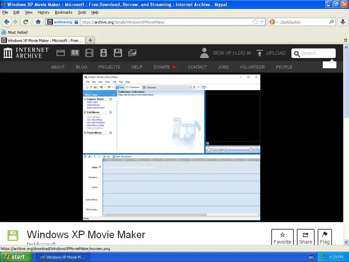This screenshot has height=262, width=349.
Task: Open the Bookmarks menu
Action: coord(64,12)
